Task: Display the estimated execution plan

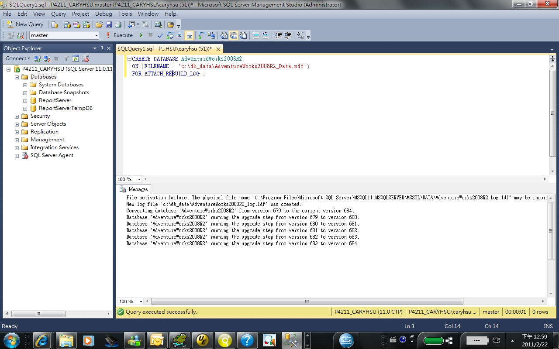Action: pyautogui.click(x=170, y=35)
